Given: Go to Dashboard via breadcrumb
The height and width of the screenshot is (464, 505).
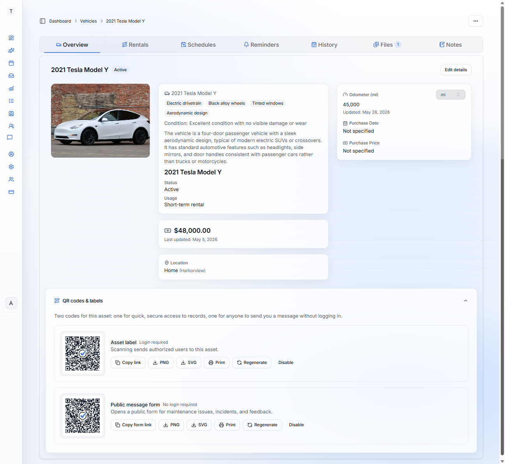Looking at the screenshot, I should (x=60, y=21).
